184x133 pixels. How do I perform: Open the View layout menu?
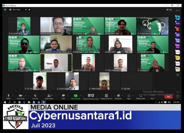click(169, 10)
